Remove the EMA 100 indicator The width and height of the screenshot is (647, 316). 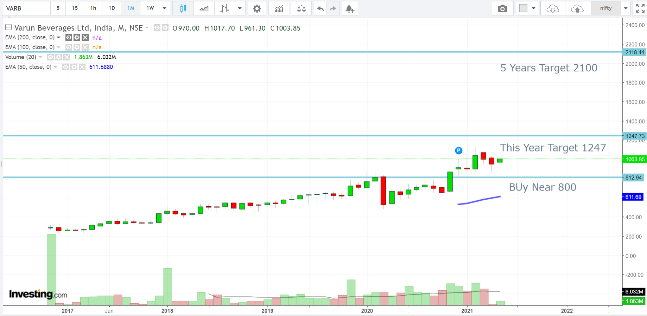tap(85, 47)
